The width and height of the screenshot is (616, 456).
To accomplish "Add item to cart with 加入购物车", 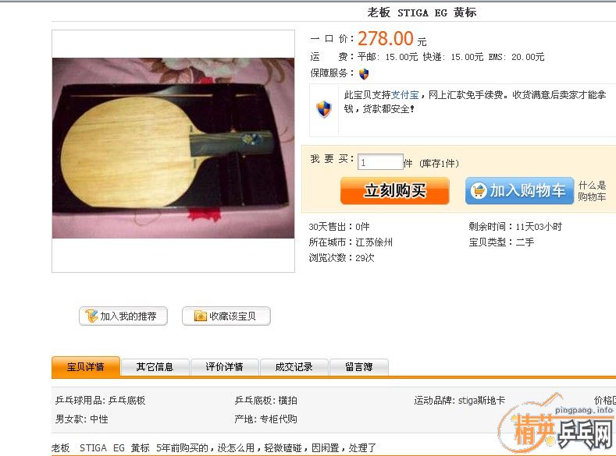I will coord(519,190).
